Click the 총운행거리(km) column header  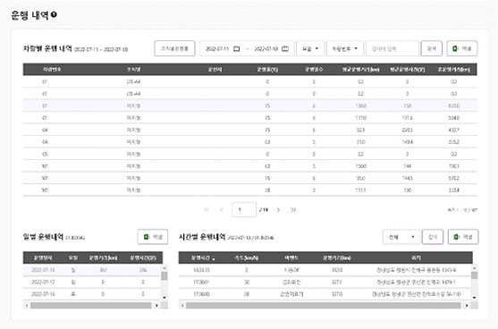coord(454,69)
